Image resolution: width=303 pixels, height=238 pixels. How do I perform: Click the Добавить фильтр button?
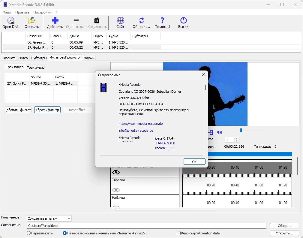click(x=18, y=110)
